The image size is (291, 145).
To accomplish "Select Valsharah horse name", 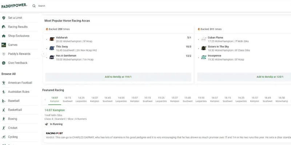I will coord(62,38).
